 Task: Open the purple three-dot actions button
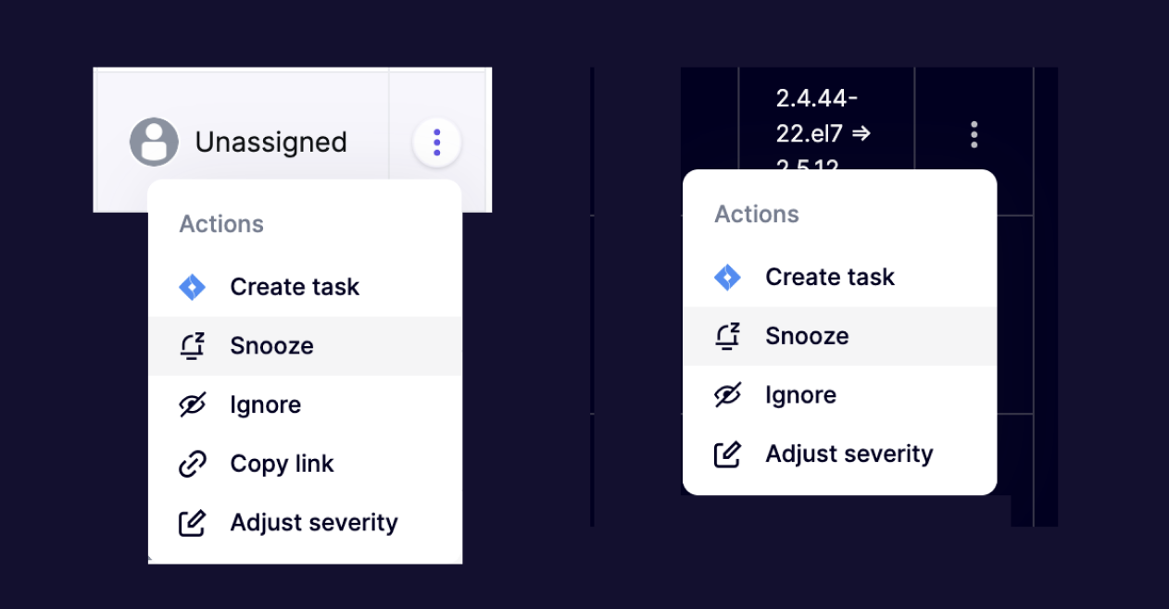point(437,143)
